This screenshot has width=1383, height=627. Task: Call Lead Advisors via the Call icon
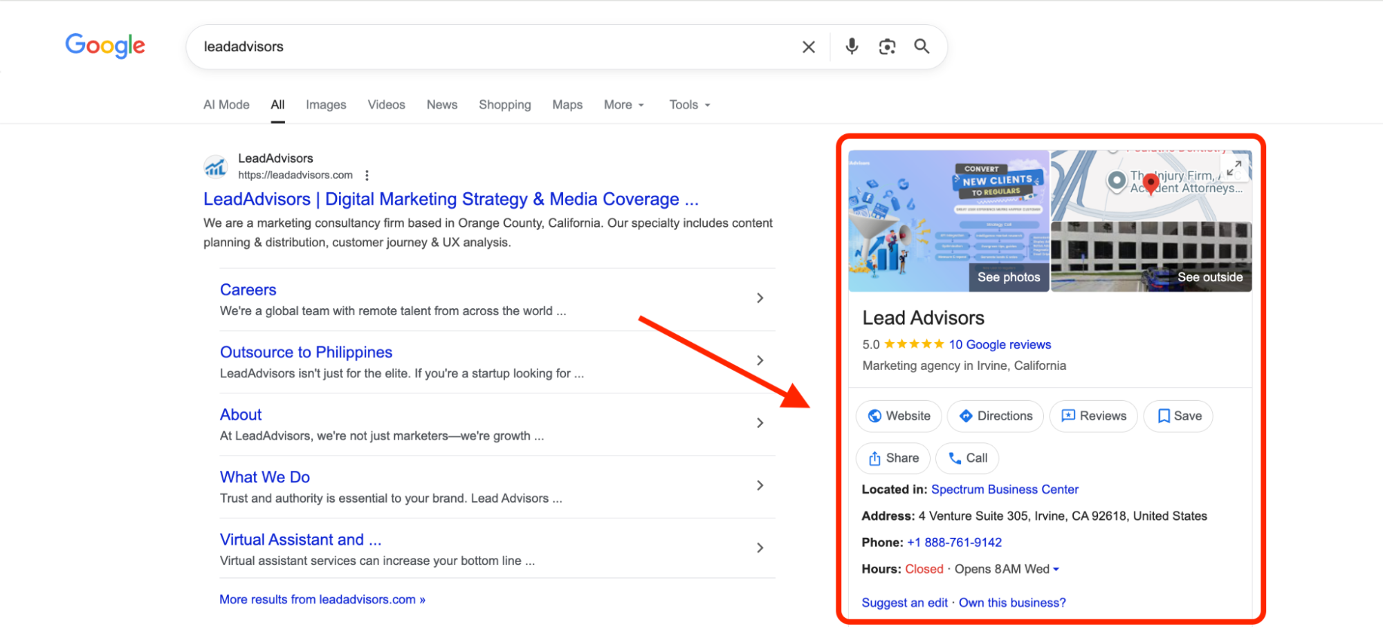pyautogui.click(x=967, y=458)
